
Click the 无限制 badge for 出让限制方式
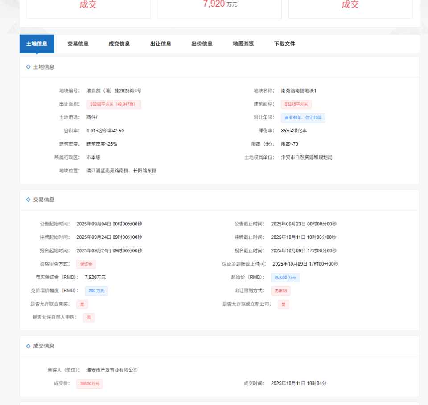point(280,290)
